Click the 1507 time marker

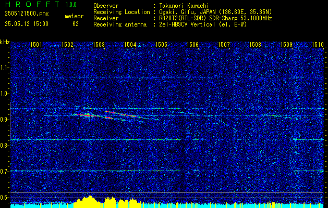pos(224,45)
